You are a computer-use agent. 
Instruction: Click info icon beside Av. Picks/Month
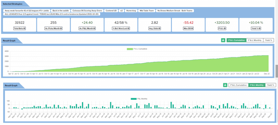tap(61, 28)
